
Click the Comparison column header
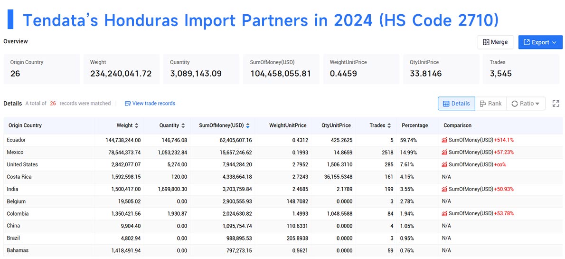[457, 125]
